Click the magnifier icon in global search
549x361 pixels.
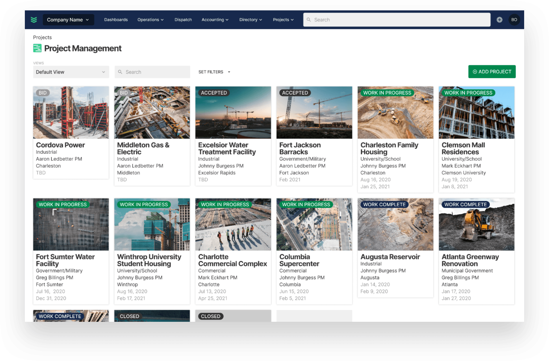(x=309, y=20)
